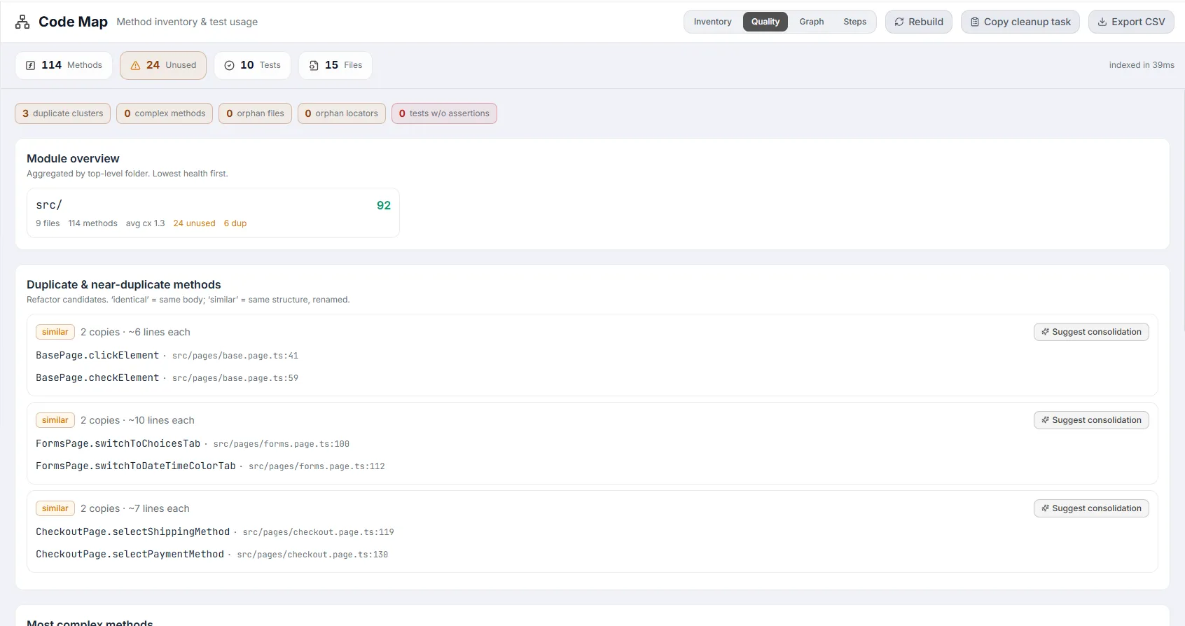1185x626 pixels.
Task: Click the Duplicate & near-duplicate methods heading
Action: pos(124,285)
